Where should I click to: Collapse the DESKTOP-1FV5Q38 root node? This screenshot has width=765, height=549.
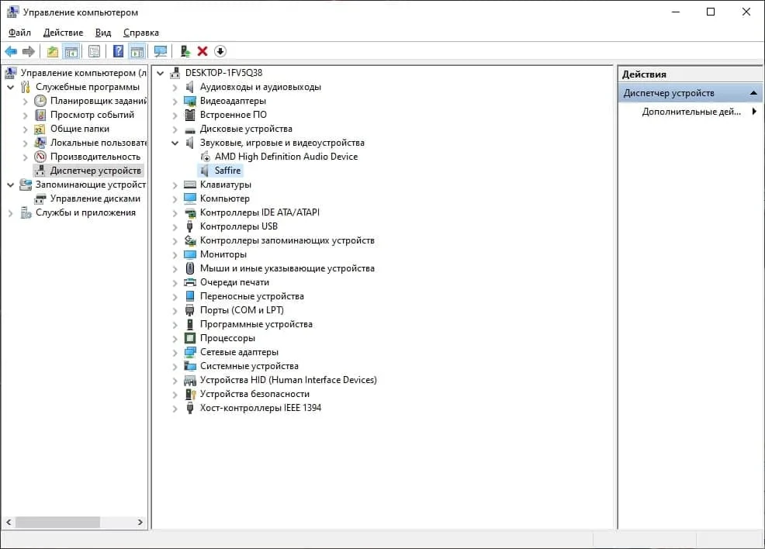160,73
